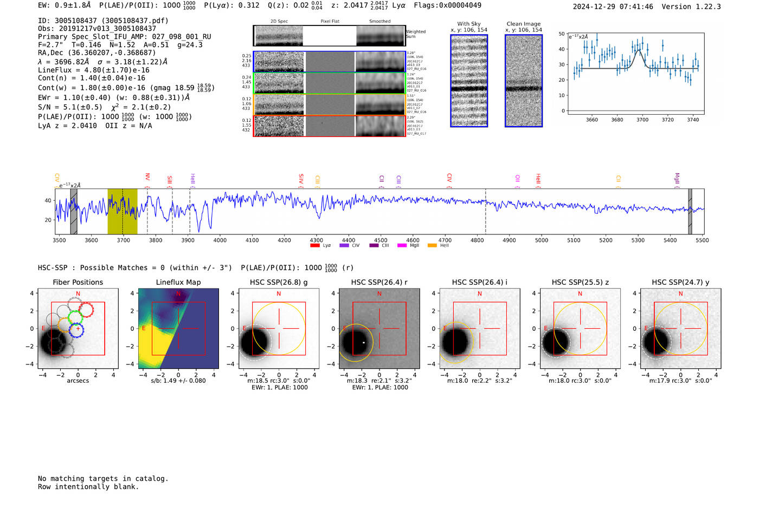The height and width of the screenshot is (516, 759).
Task: Click the yellow highlighted band near 3700
Action: click(x=123, y=211)
